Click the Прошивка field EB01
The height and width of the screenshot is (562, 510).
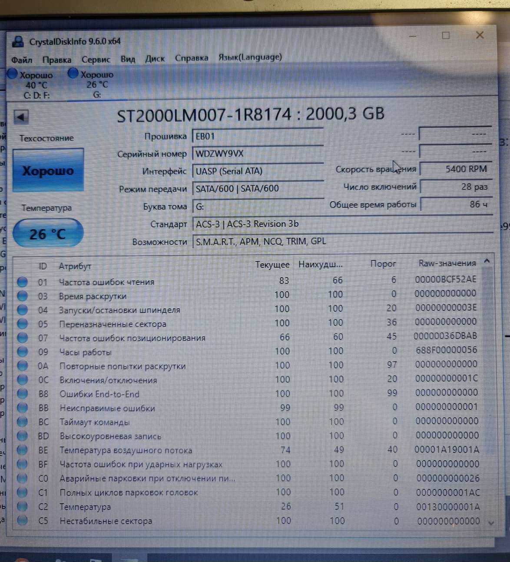coord(258,136)
